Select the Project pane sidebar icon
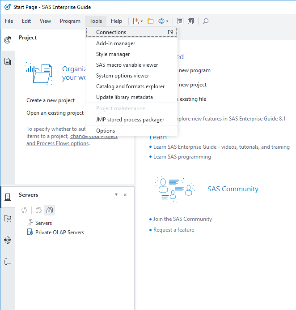296x310 pixels. click(x=8, y=40)
